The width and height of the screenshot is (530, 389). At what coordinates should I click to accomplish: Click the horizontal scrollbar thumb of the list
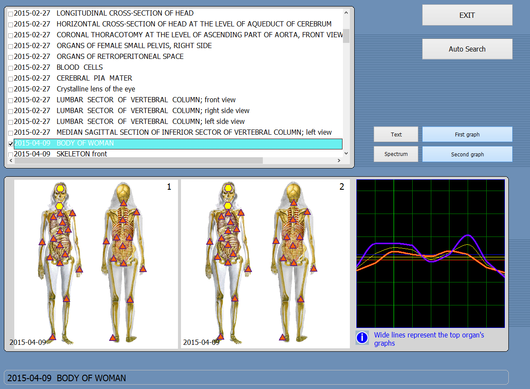(x=139, y=160)
